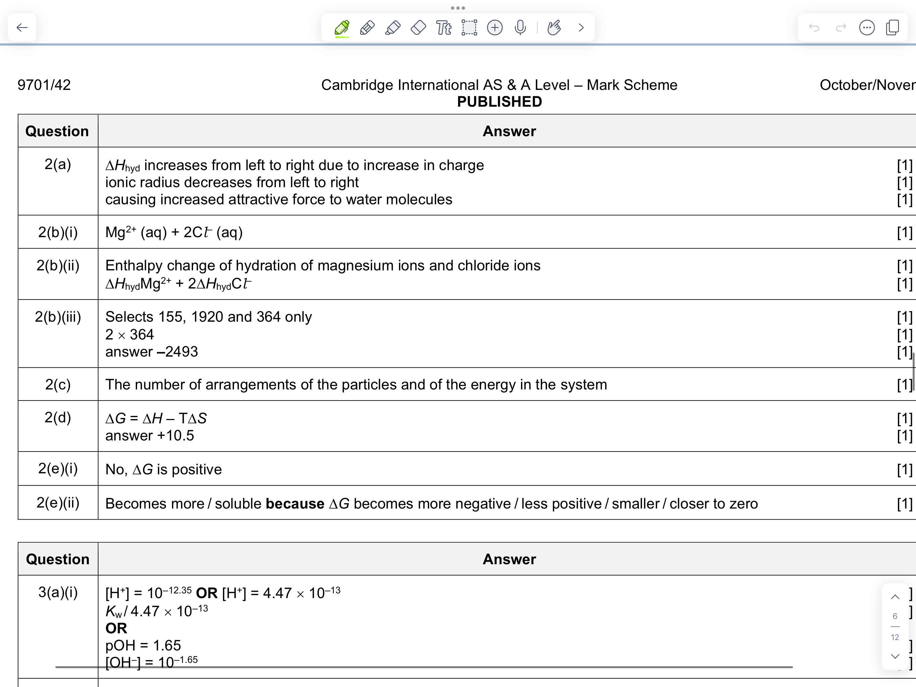
Task: Go to previous page with up chevron
Action: (x=895, y=597)
